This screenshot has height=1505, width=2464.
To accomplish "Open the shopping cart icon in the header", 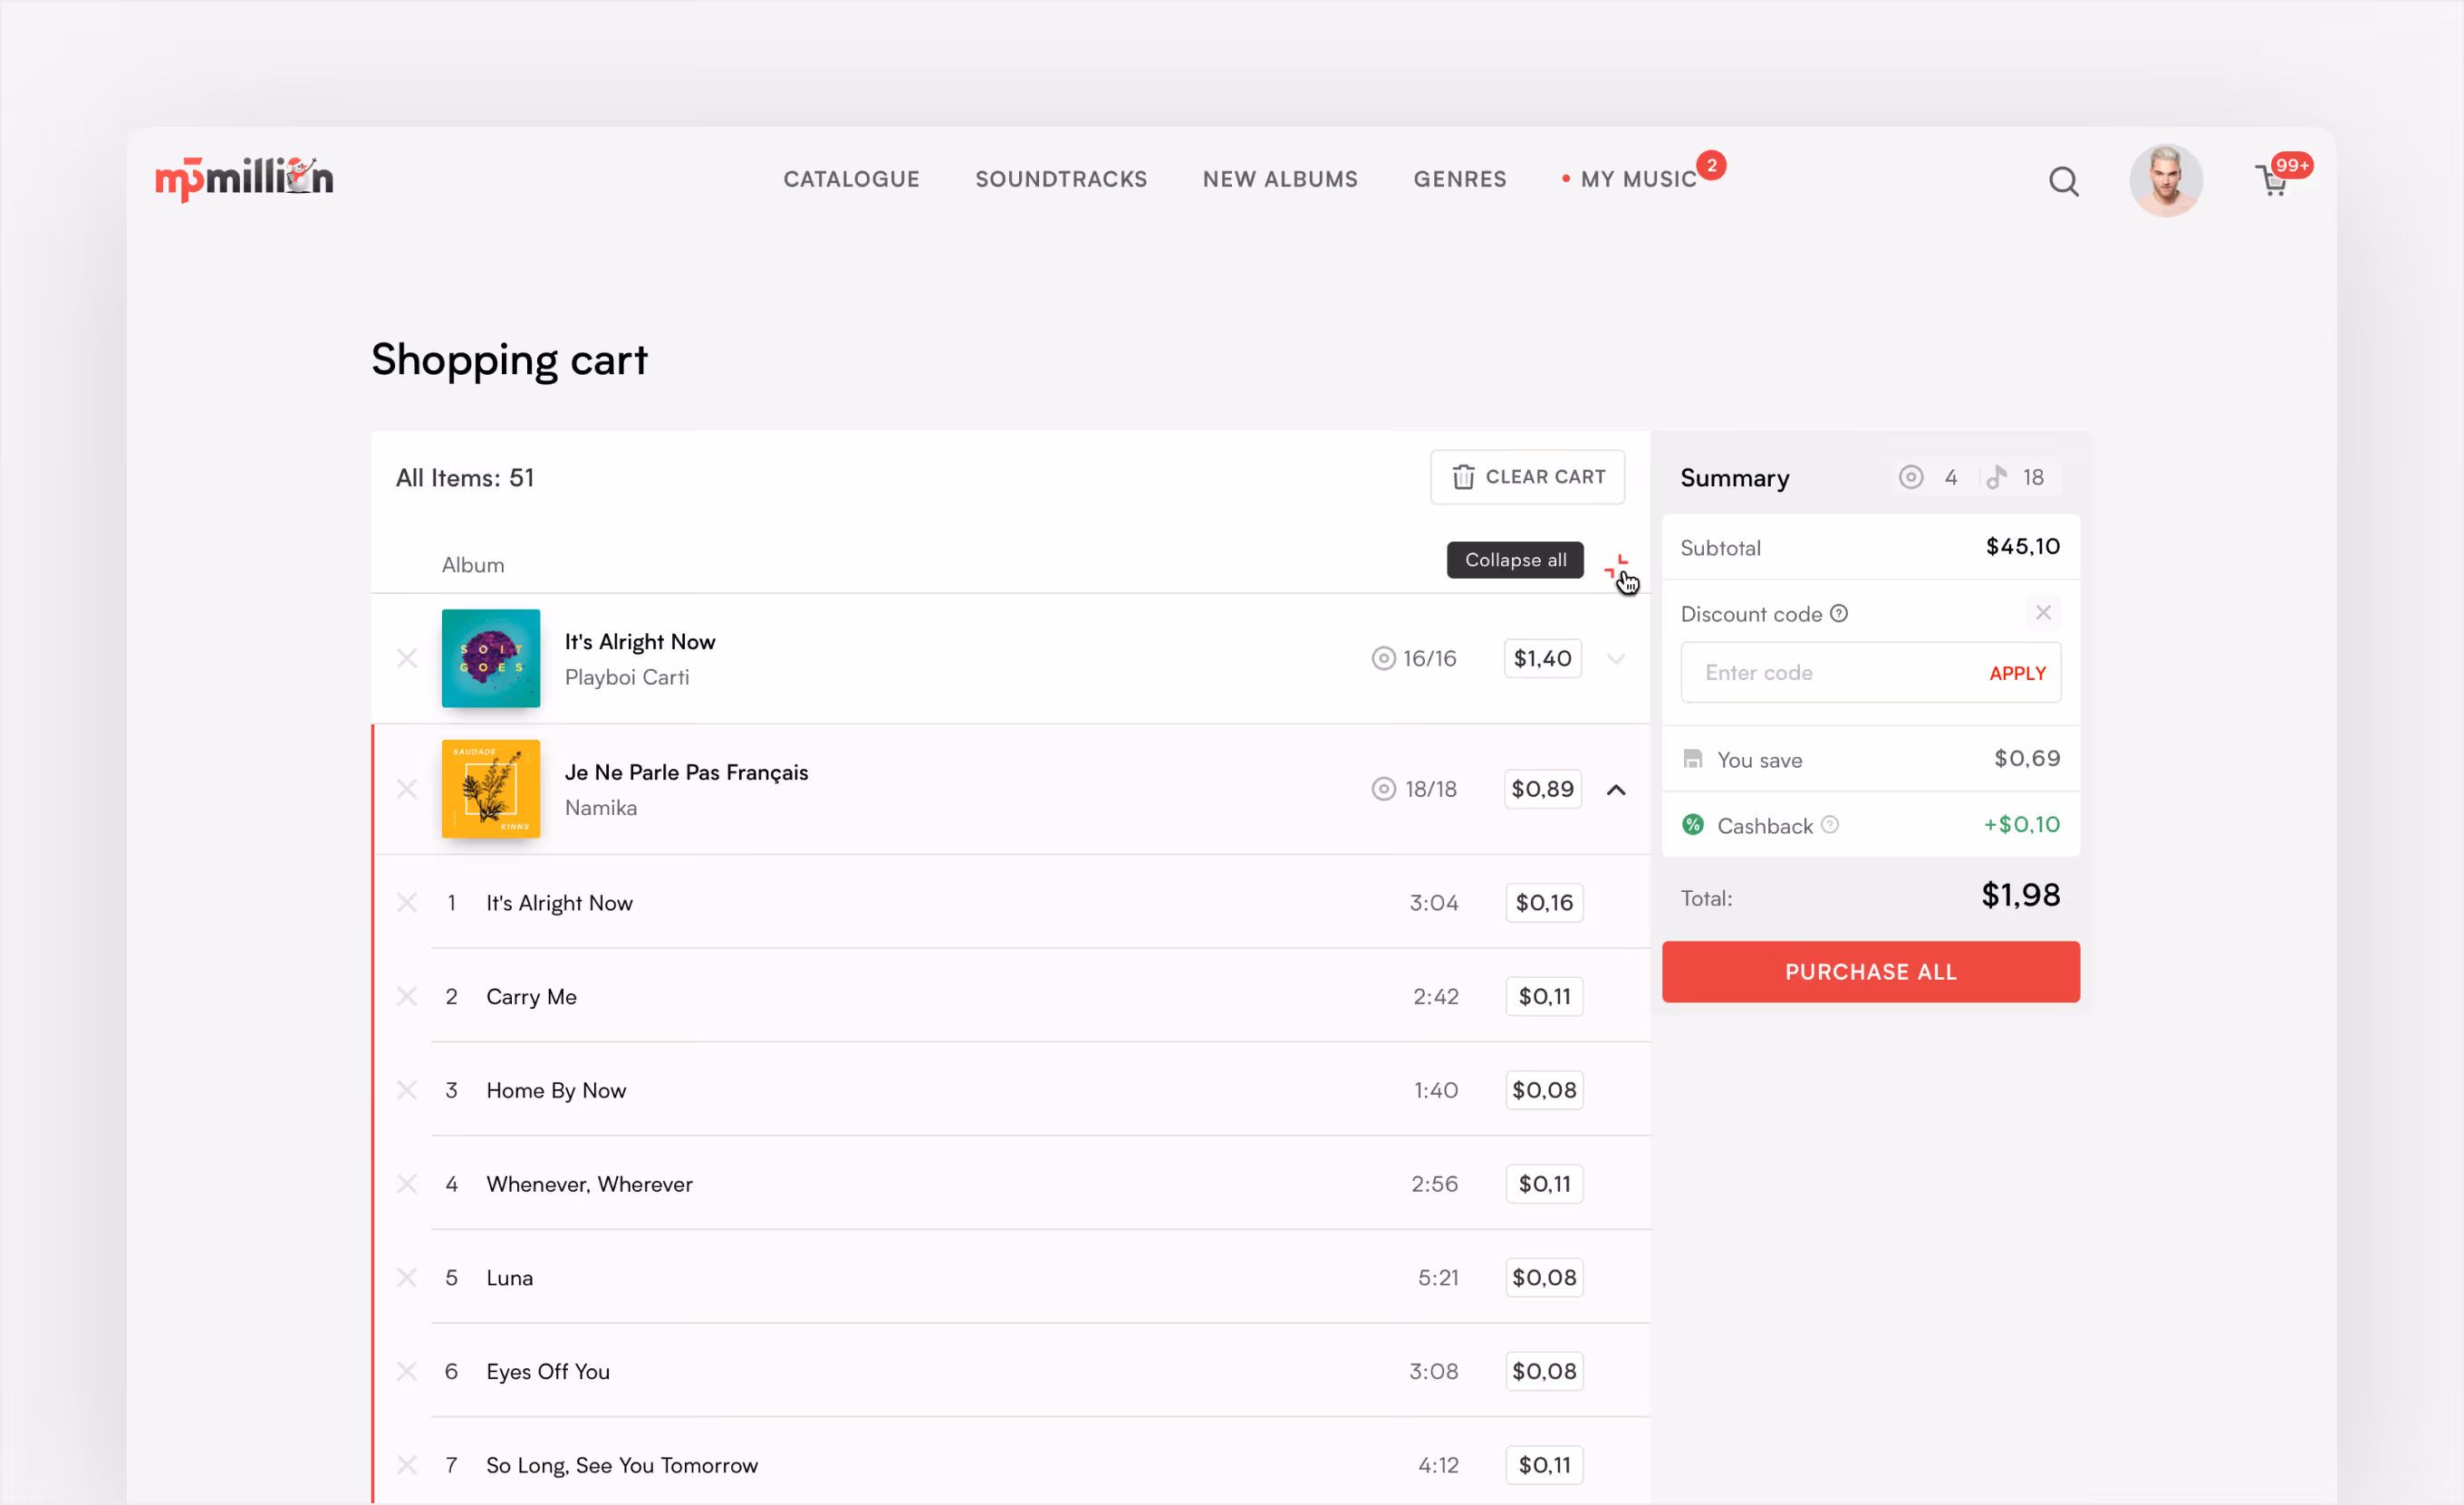I will point(2272,181).
